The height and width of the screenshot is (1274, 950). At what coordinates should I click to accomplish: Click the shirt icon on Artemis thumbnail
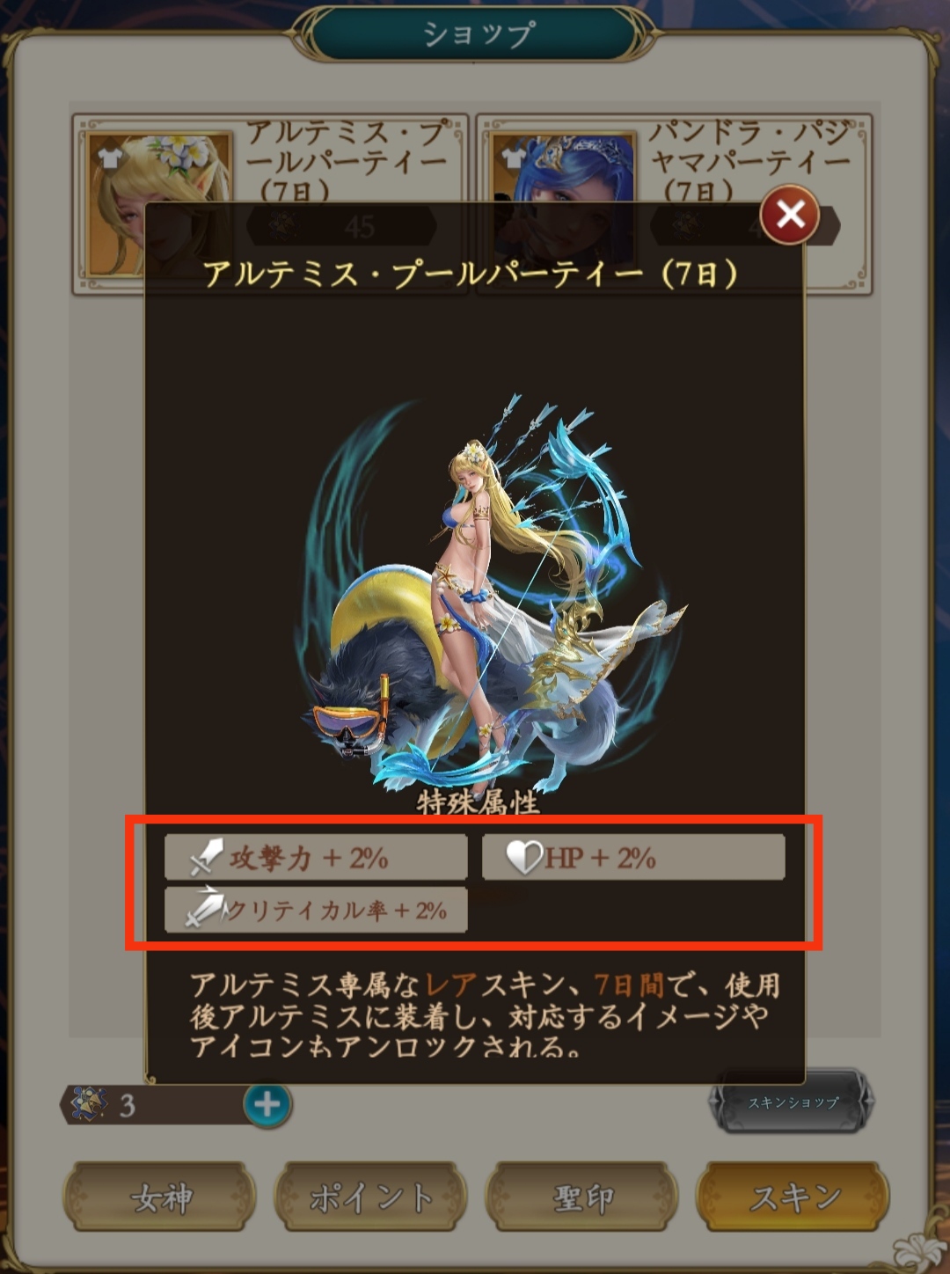109,156
